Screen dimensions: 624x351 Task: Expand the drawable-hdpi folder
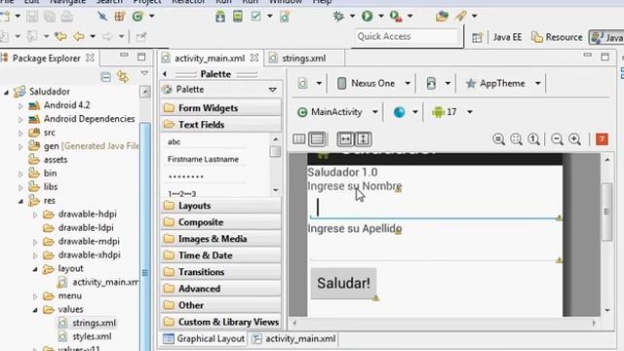35,214
